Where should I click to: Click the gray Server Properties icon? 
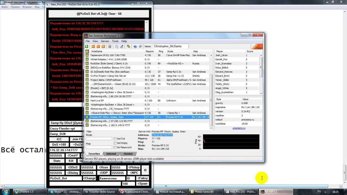(110, 46)
